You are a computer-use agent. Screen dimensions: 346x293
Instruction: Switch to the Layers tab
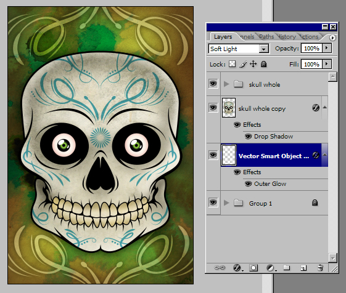point(223,37)
